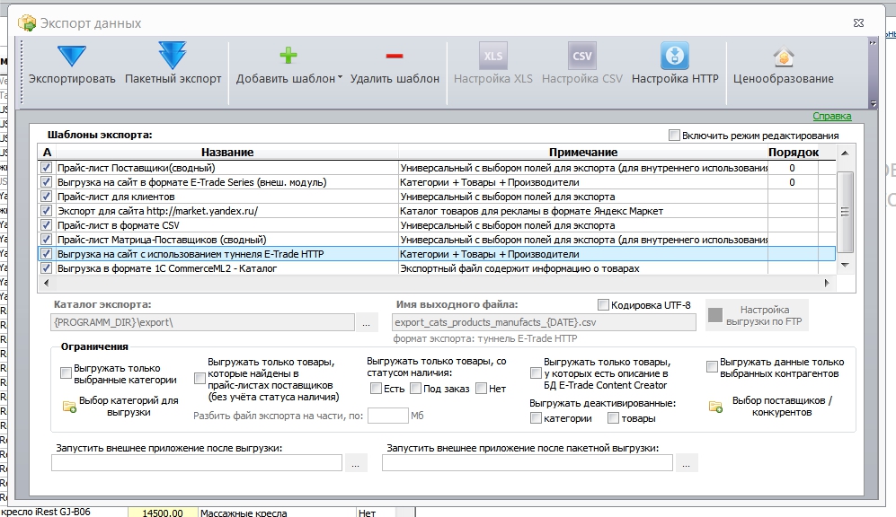Check the Есть availability status box
Screen dimensions: 896x517
click(x=376, y=388)
